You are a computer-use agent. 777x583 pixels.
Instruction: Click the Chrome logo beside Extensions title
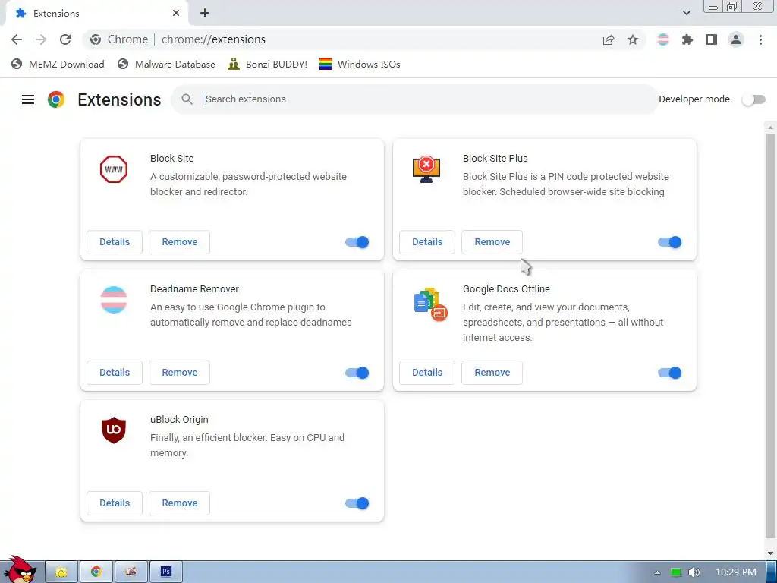tap(56, 99)
